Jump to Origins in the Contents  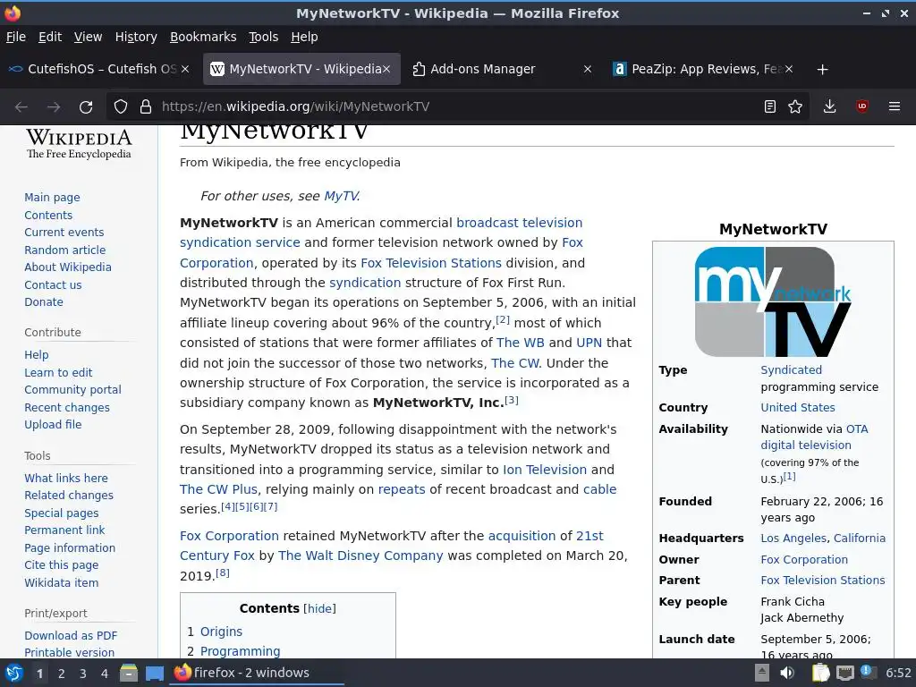coord(221,632)
